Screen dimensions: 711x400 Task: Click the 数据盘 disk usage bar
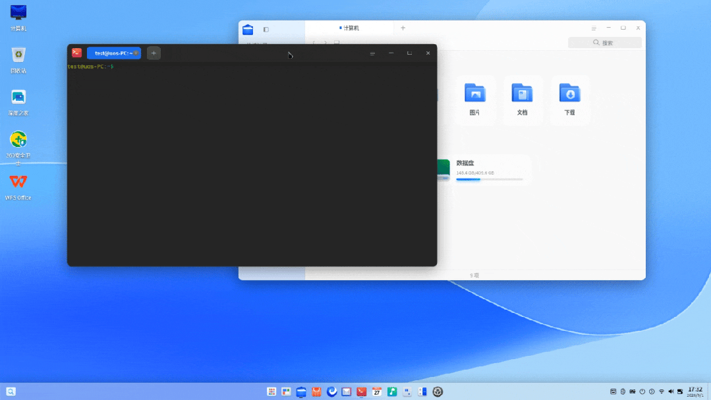point(490,180)
